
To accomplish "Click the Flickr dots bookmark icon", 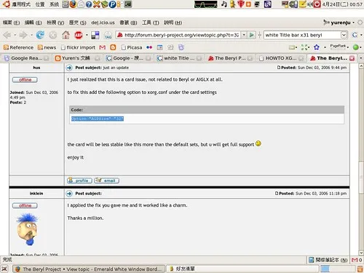I will click(x=149, y=47).
